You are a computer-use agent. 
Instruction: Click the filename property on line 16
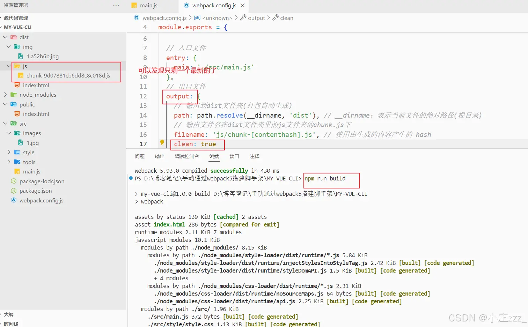click(x=189, y=134)
